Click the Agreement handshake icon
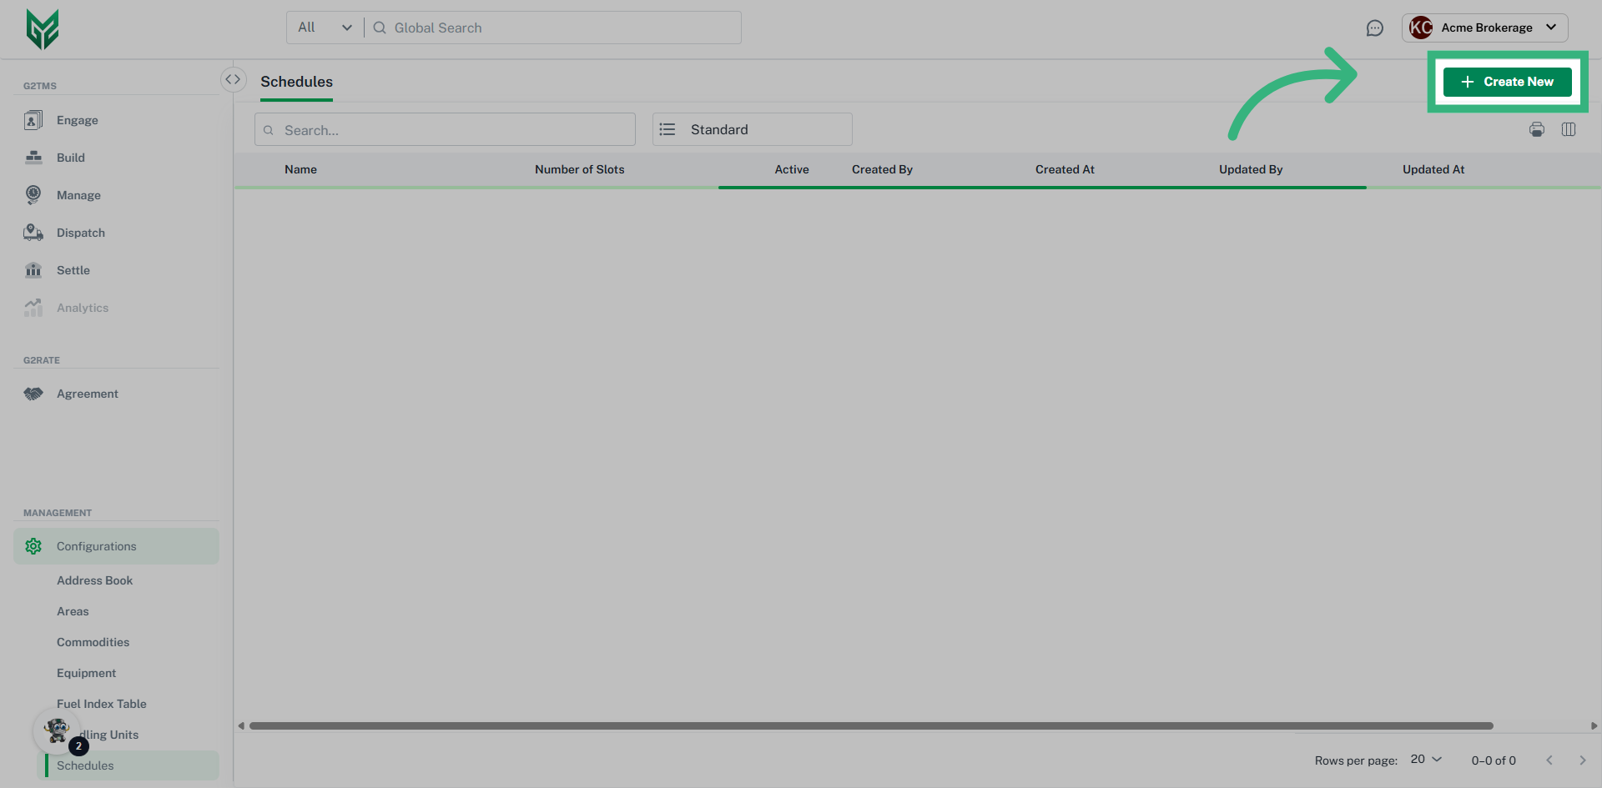Image resolution: width=1602 pixels, height=788 pixels. [x=33, y=393]
